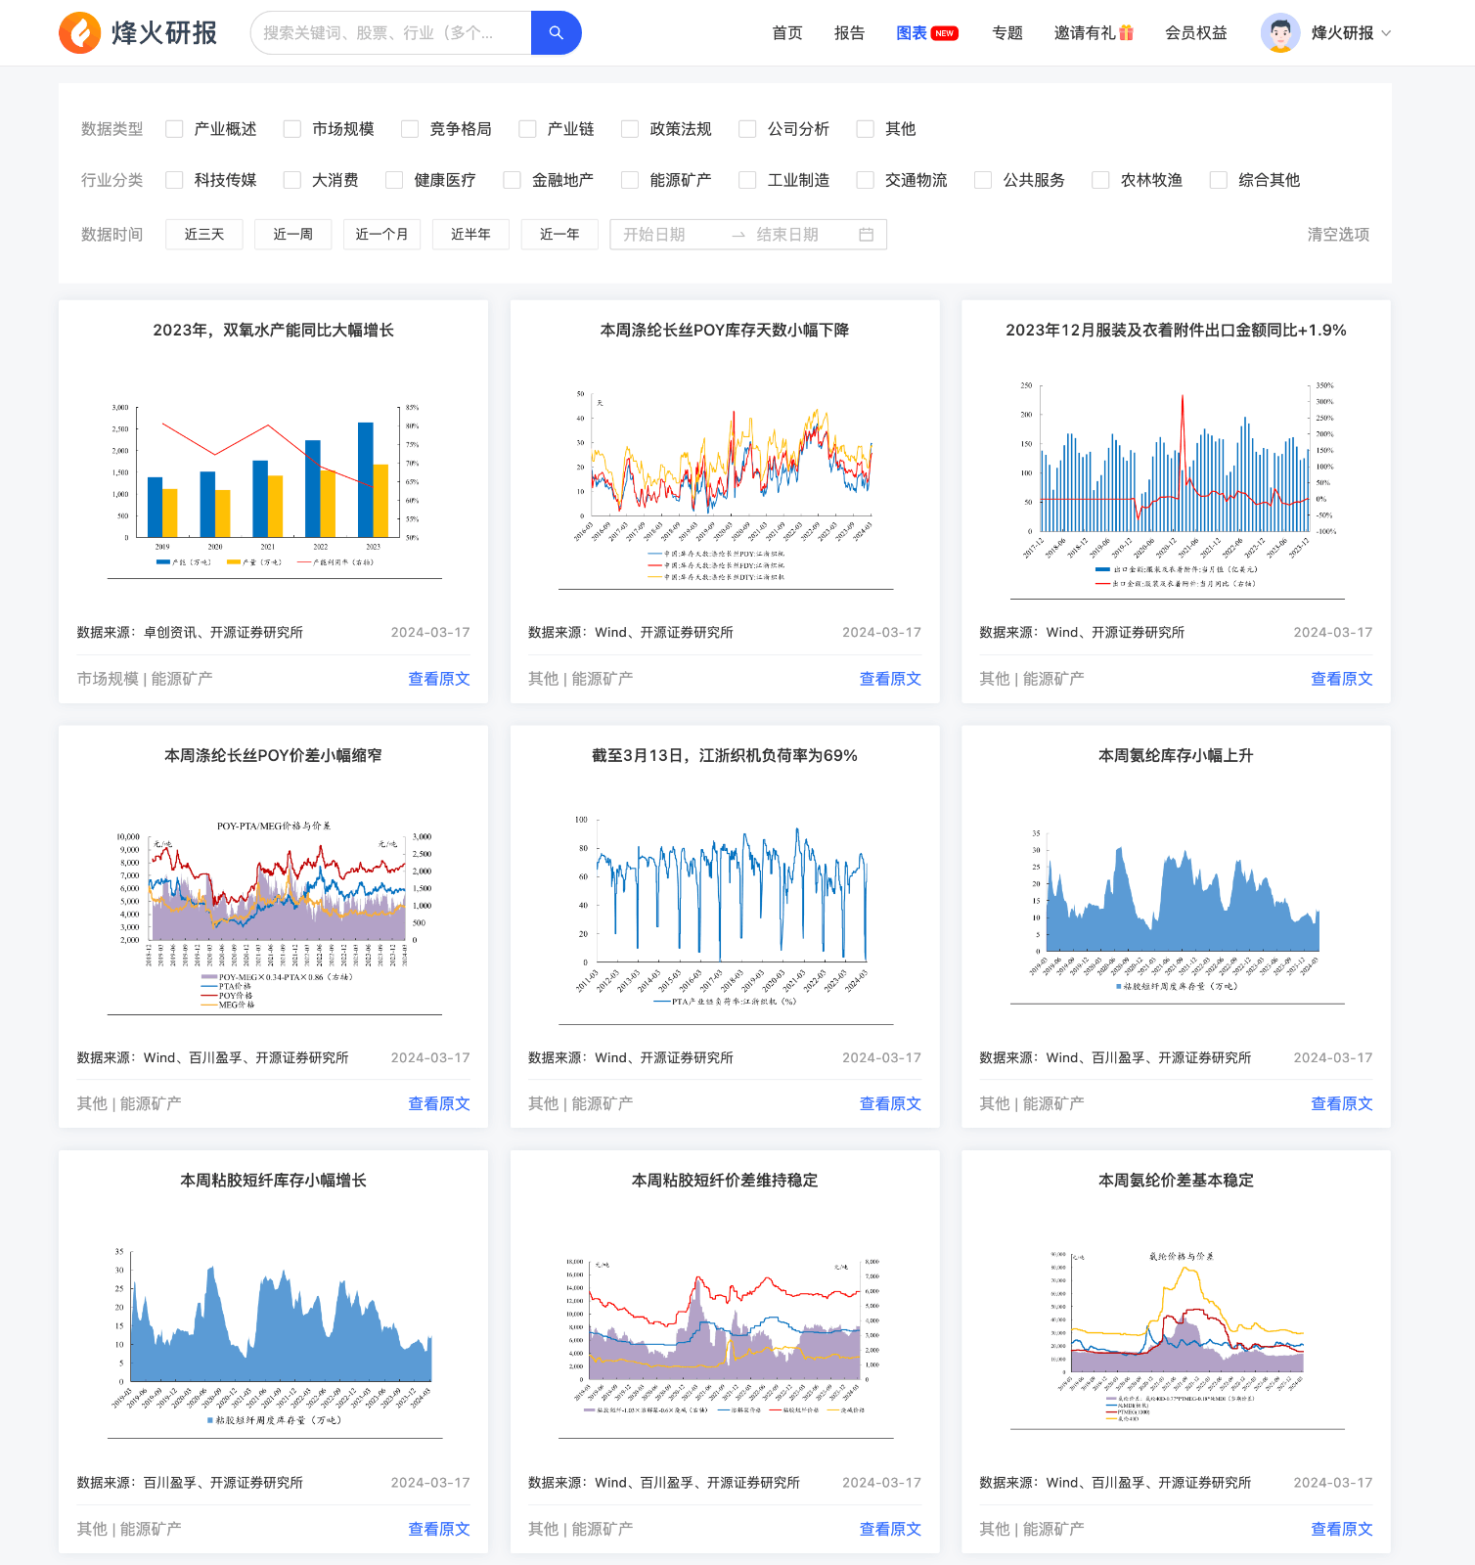Open 查看原文 for 双氧水产能 chart
Viewport: 1475px width, 1565px height.
(x=438, y=679)
